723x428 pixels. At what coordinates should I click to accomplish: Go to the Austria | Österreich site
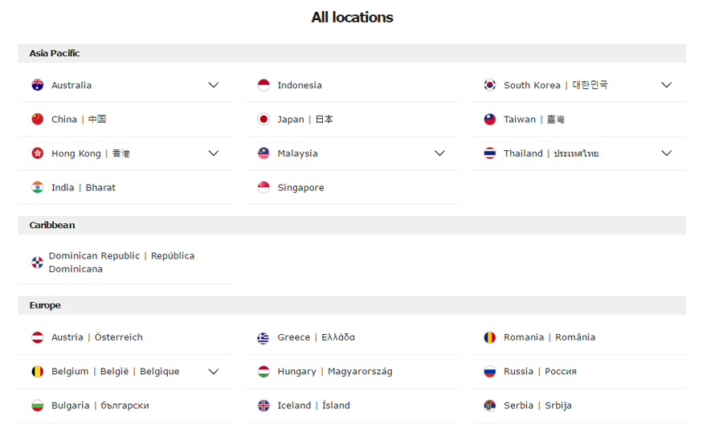point(96,338)
